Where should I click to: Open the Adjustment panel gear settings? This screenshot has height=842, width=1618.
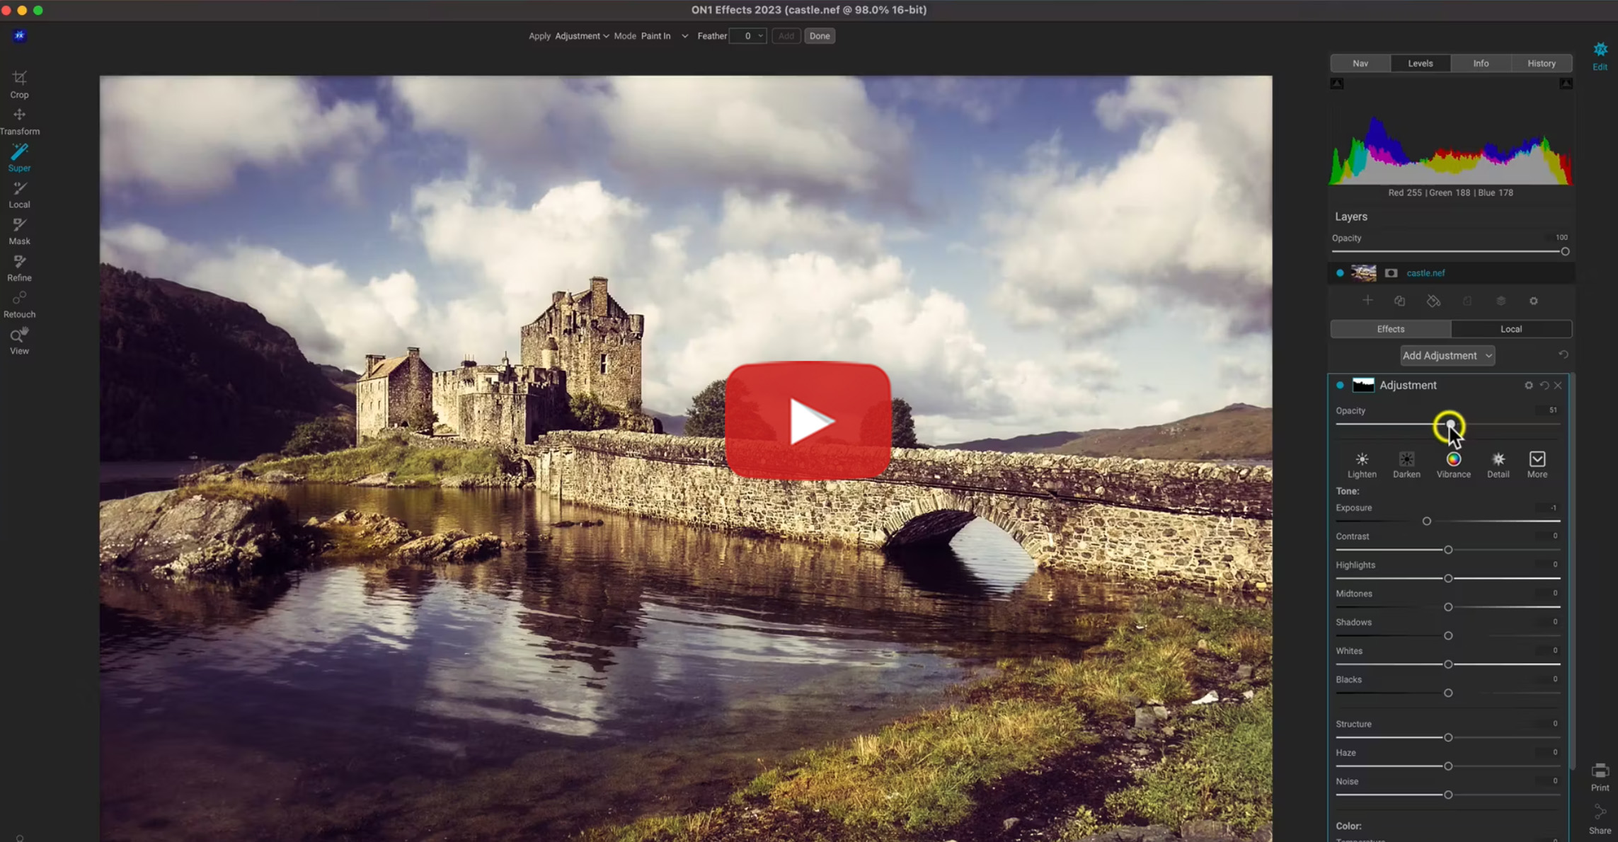tap(1529, 386)
